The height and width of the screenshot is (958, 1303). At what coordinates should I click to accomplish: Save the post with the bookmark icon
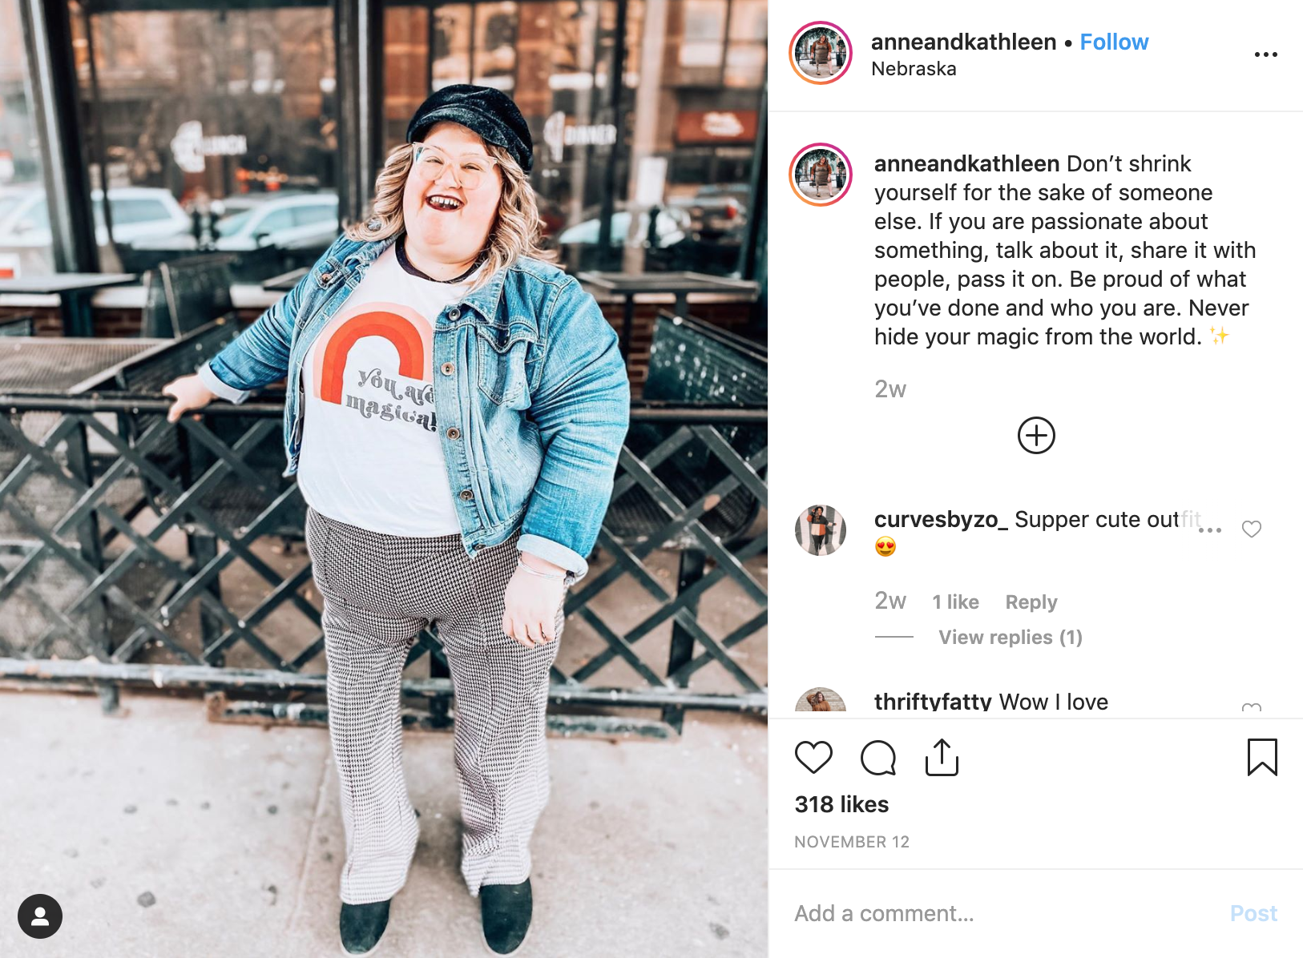tap(1262, 757)
